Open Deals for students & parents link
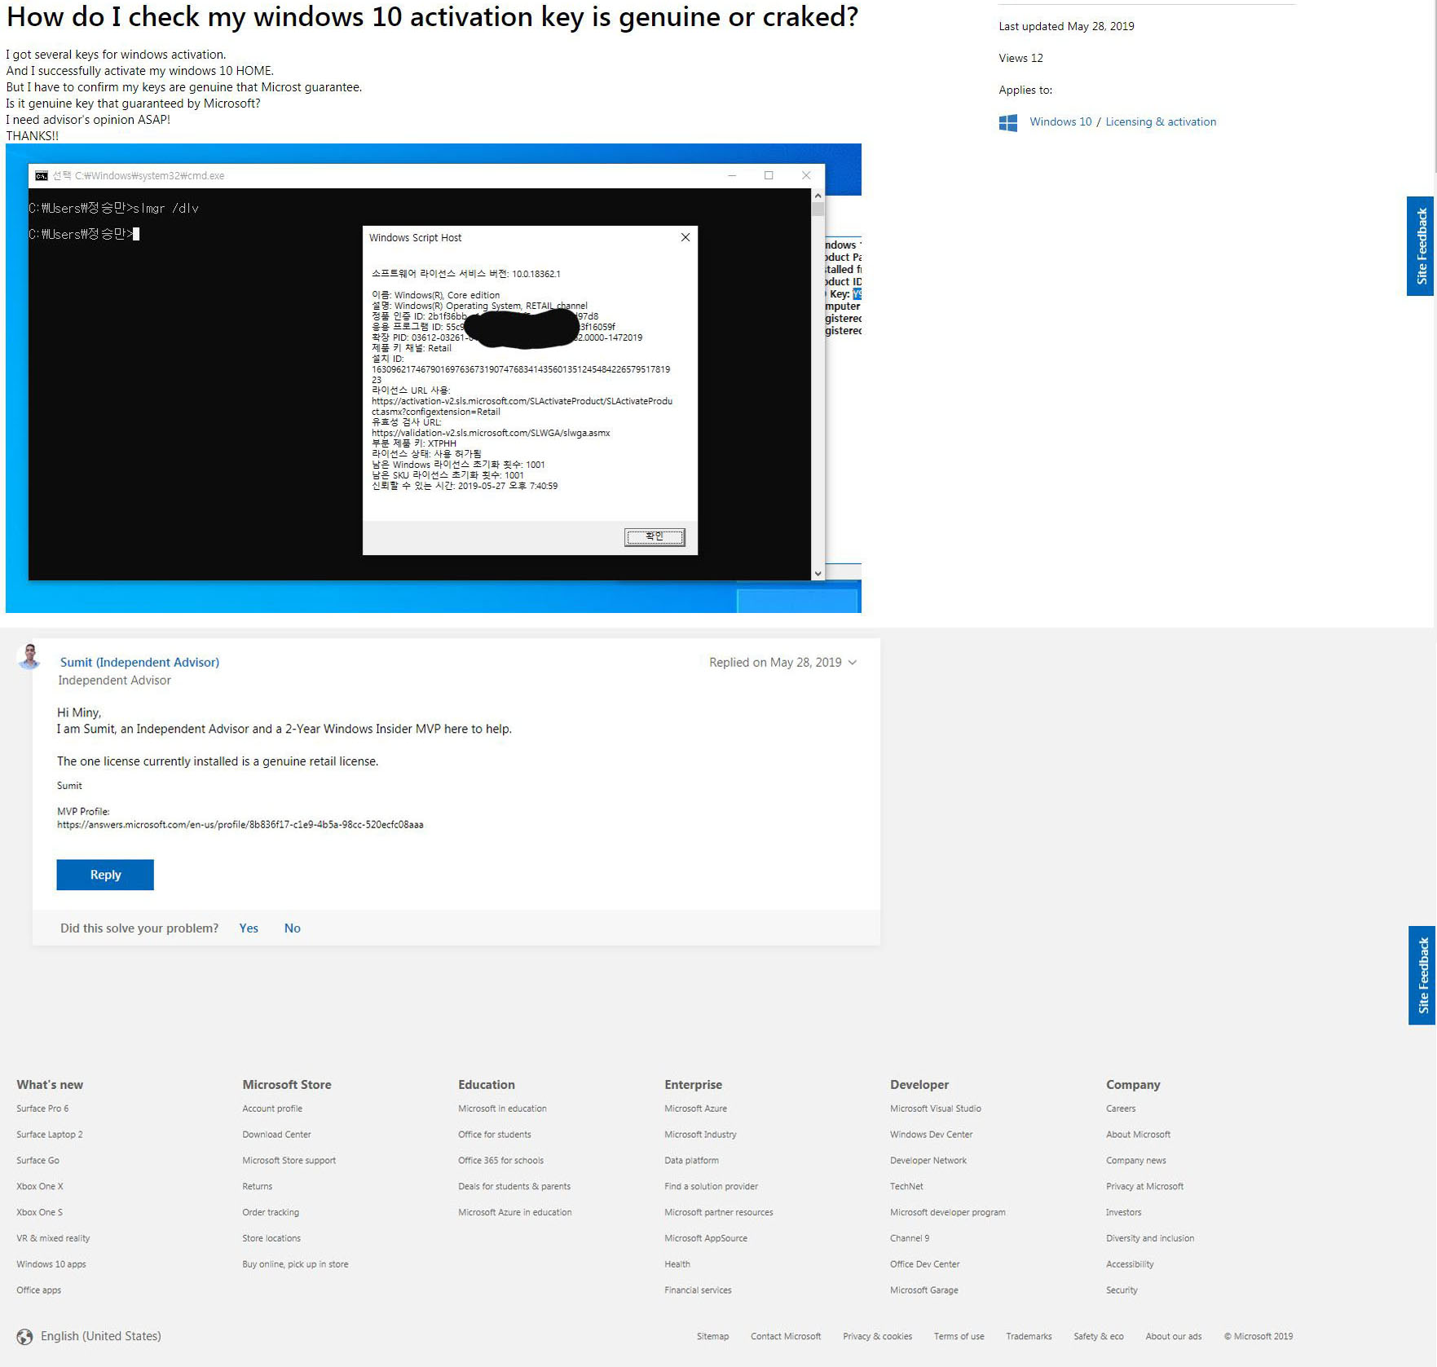This screenshot has height=1367, width=1437. pyautogui.click(x=514, y=1187)
